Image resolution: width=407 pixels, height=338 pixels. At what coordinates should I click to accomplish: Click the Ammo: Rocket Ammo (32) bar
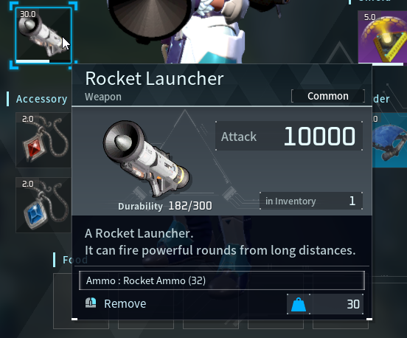tap(222, 280)
